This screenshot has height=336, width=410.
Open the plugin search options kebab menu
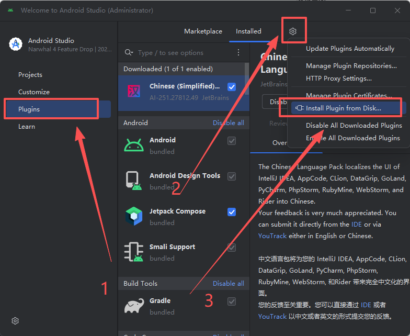point(238,52)
